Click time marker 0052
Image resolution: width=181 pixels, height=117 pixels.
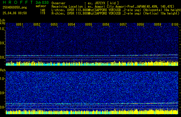pos(37,25)
